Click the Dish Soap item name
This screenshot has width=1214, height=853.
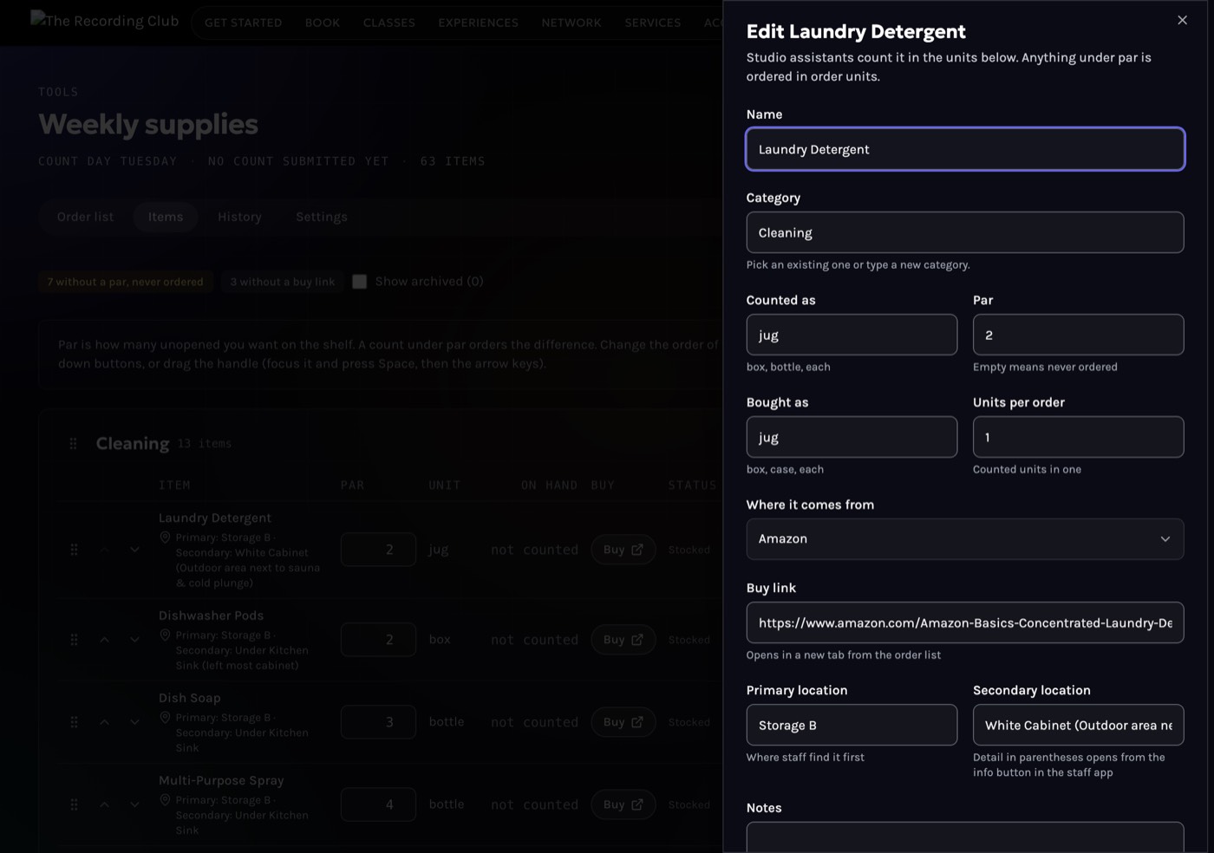pyautogui.click(x=190, y=698)
